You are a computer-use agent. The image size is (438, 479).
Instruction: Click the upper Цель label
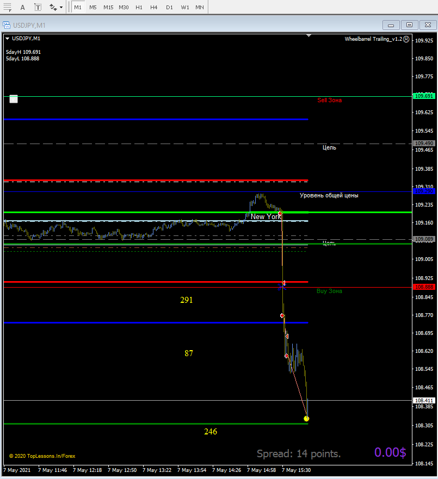329,147
